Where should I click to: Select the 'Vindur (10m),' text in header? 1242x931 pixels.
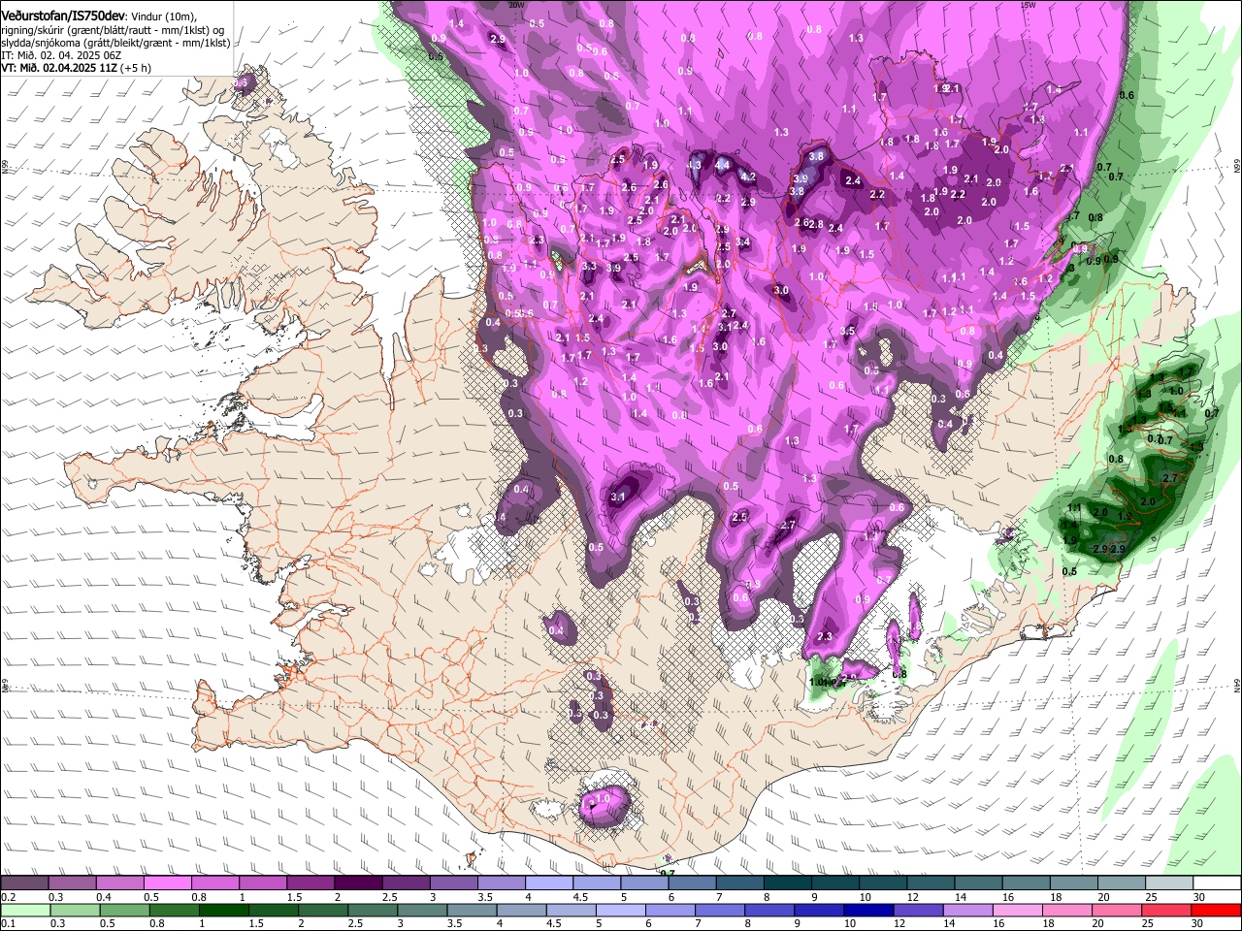[164, 16]
